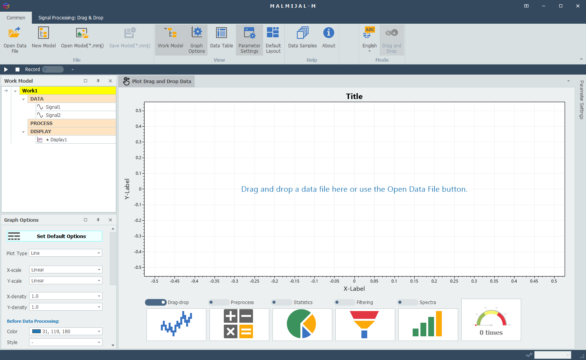
Task: Click the MALMIJAL-M app logo icon
Action: pyautogui.click(x=6, y=6)
